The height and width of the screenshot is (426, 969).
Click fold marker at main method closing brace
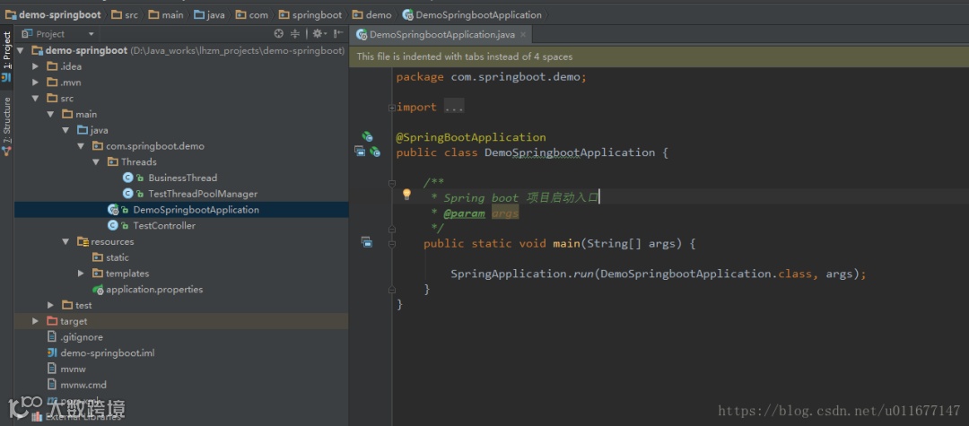coord(392,289)
